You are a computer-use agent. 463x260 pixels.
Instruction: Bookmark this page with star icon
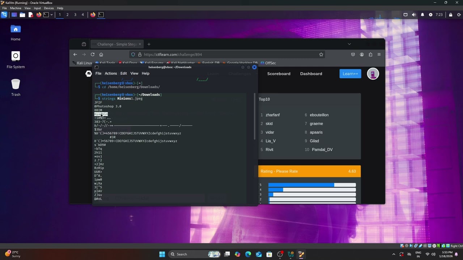(x=321, y=55)
